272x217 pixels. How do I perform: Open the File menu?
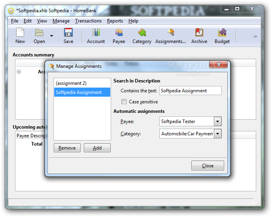15,21
